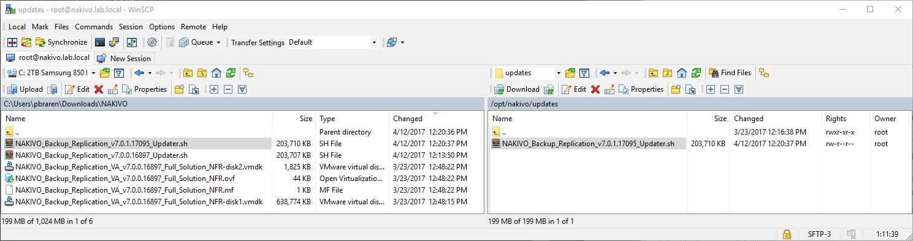Open the Compare Directories icon in main toolbar

click(12, 42)
